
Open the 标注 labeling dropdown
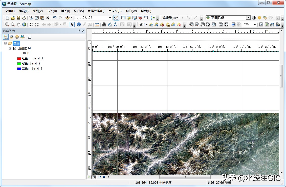(143, 25)
